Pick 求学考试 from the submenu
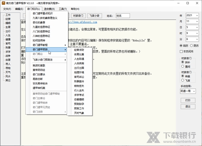Image resolution: width=202 pixels, height=146 pixels. (x=80, y=95)
